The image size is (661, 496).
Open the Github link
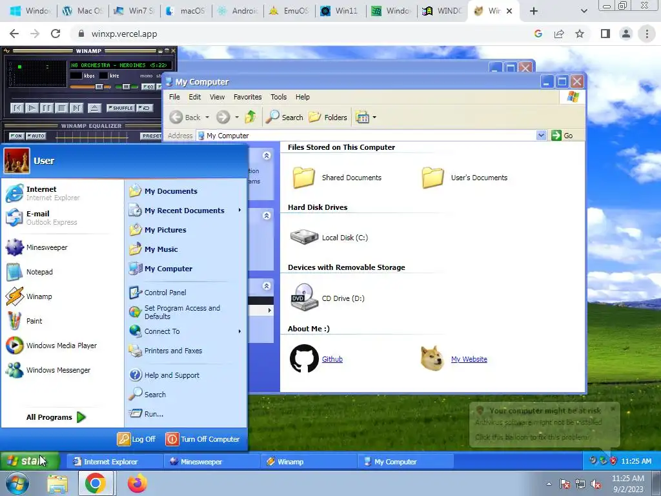(332, 359)
